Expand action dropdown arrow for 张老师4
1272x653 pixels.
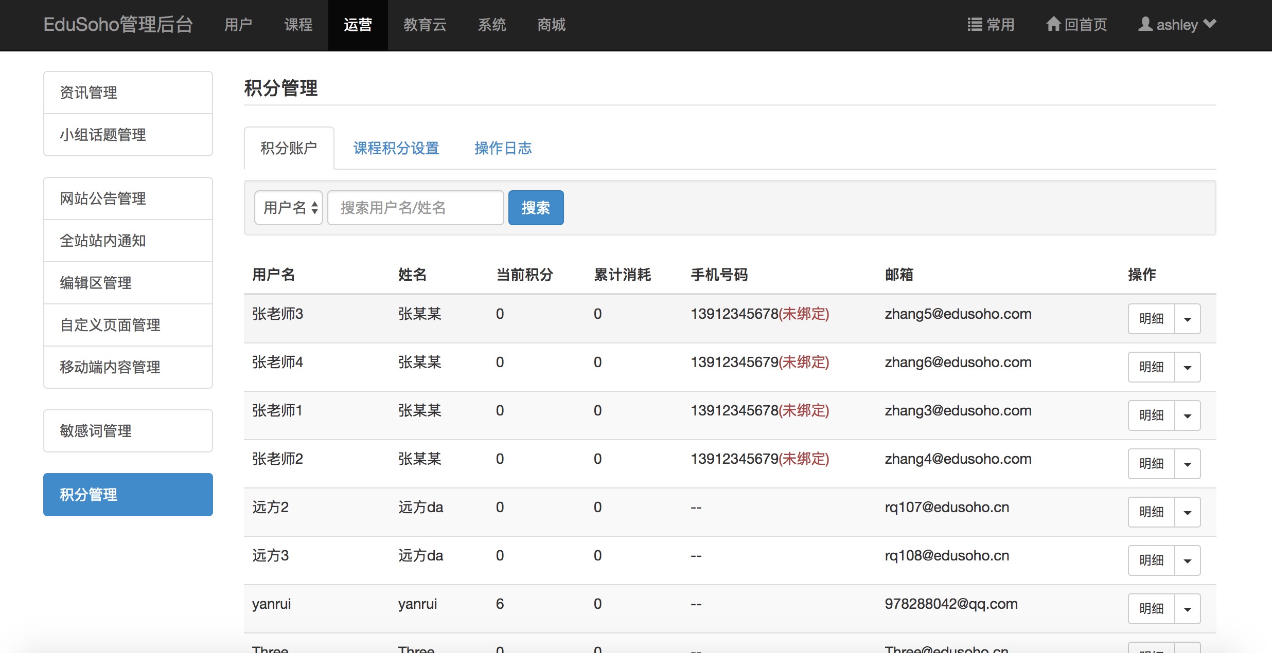click(1188, 367)
